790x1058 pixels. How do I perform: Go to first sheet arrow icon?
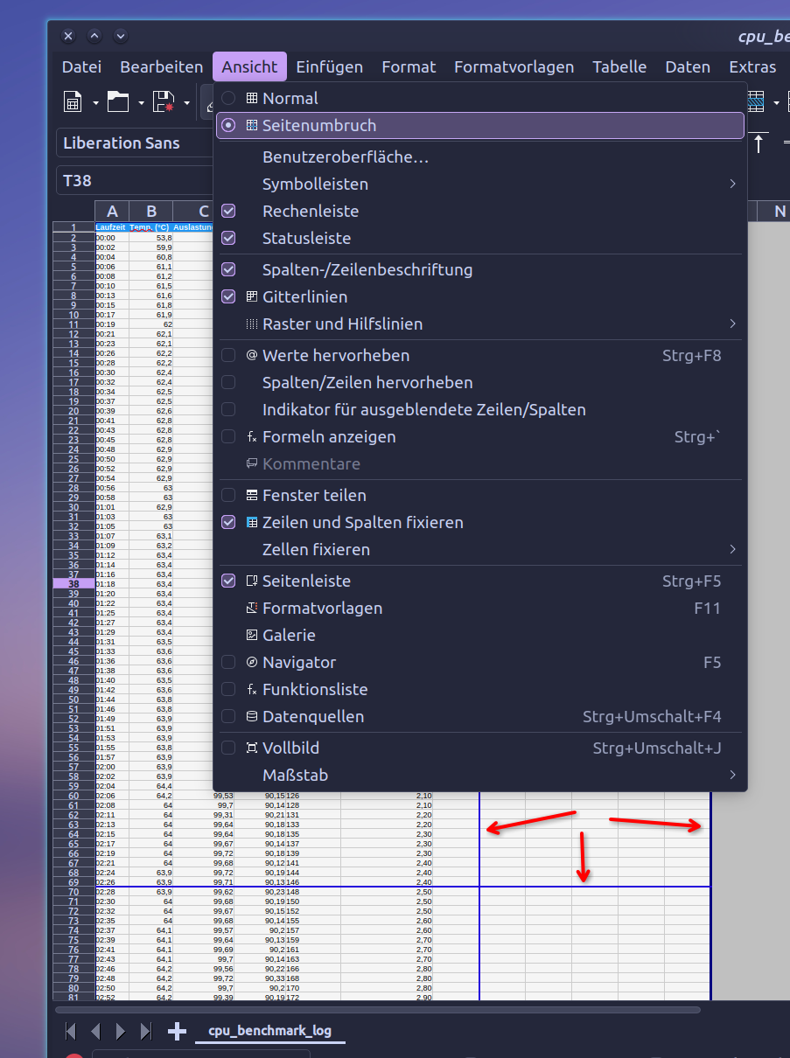(x=71, y=1032)
